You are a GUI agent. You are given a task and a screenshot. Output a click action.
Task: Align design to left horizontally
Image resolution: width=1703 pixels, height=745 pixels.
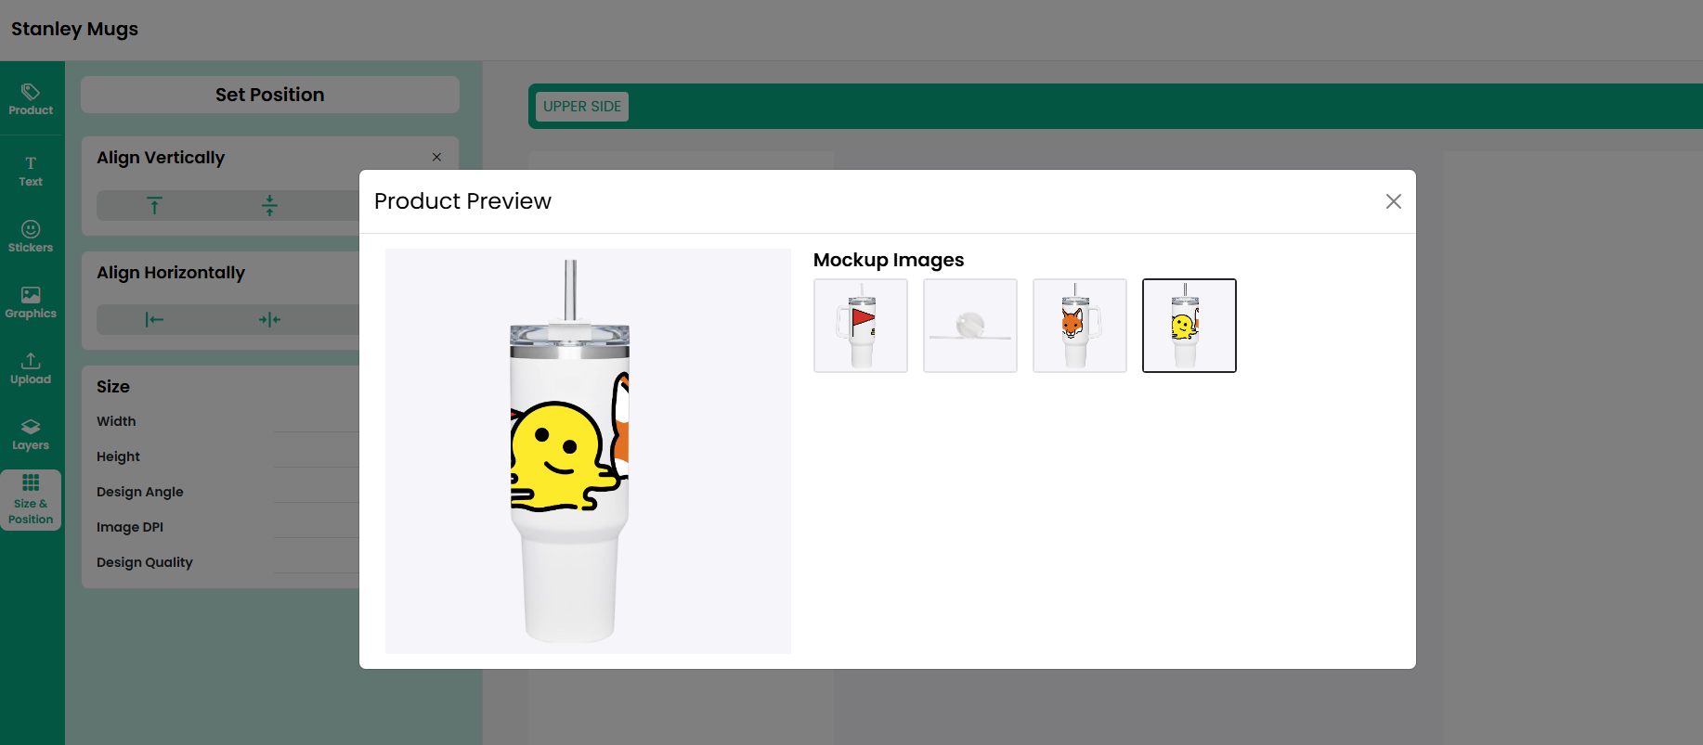(154, 320)
